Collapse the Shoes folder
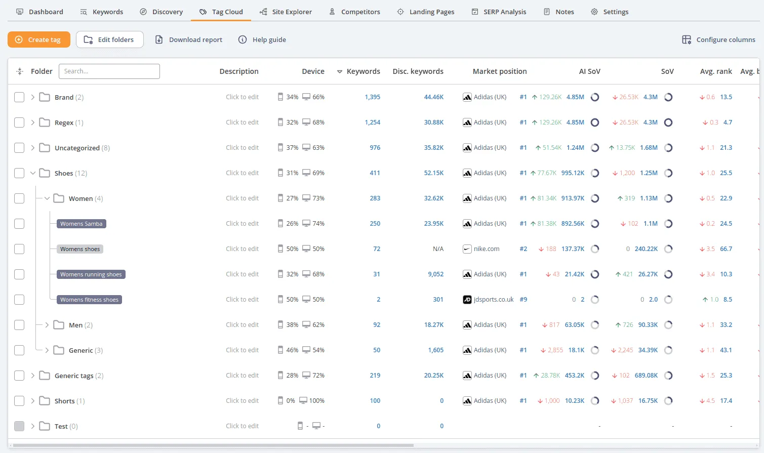This screenshot has height=453, width=764. pos(33,173)
